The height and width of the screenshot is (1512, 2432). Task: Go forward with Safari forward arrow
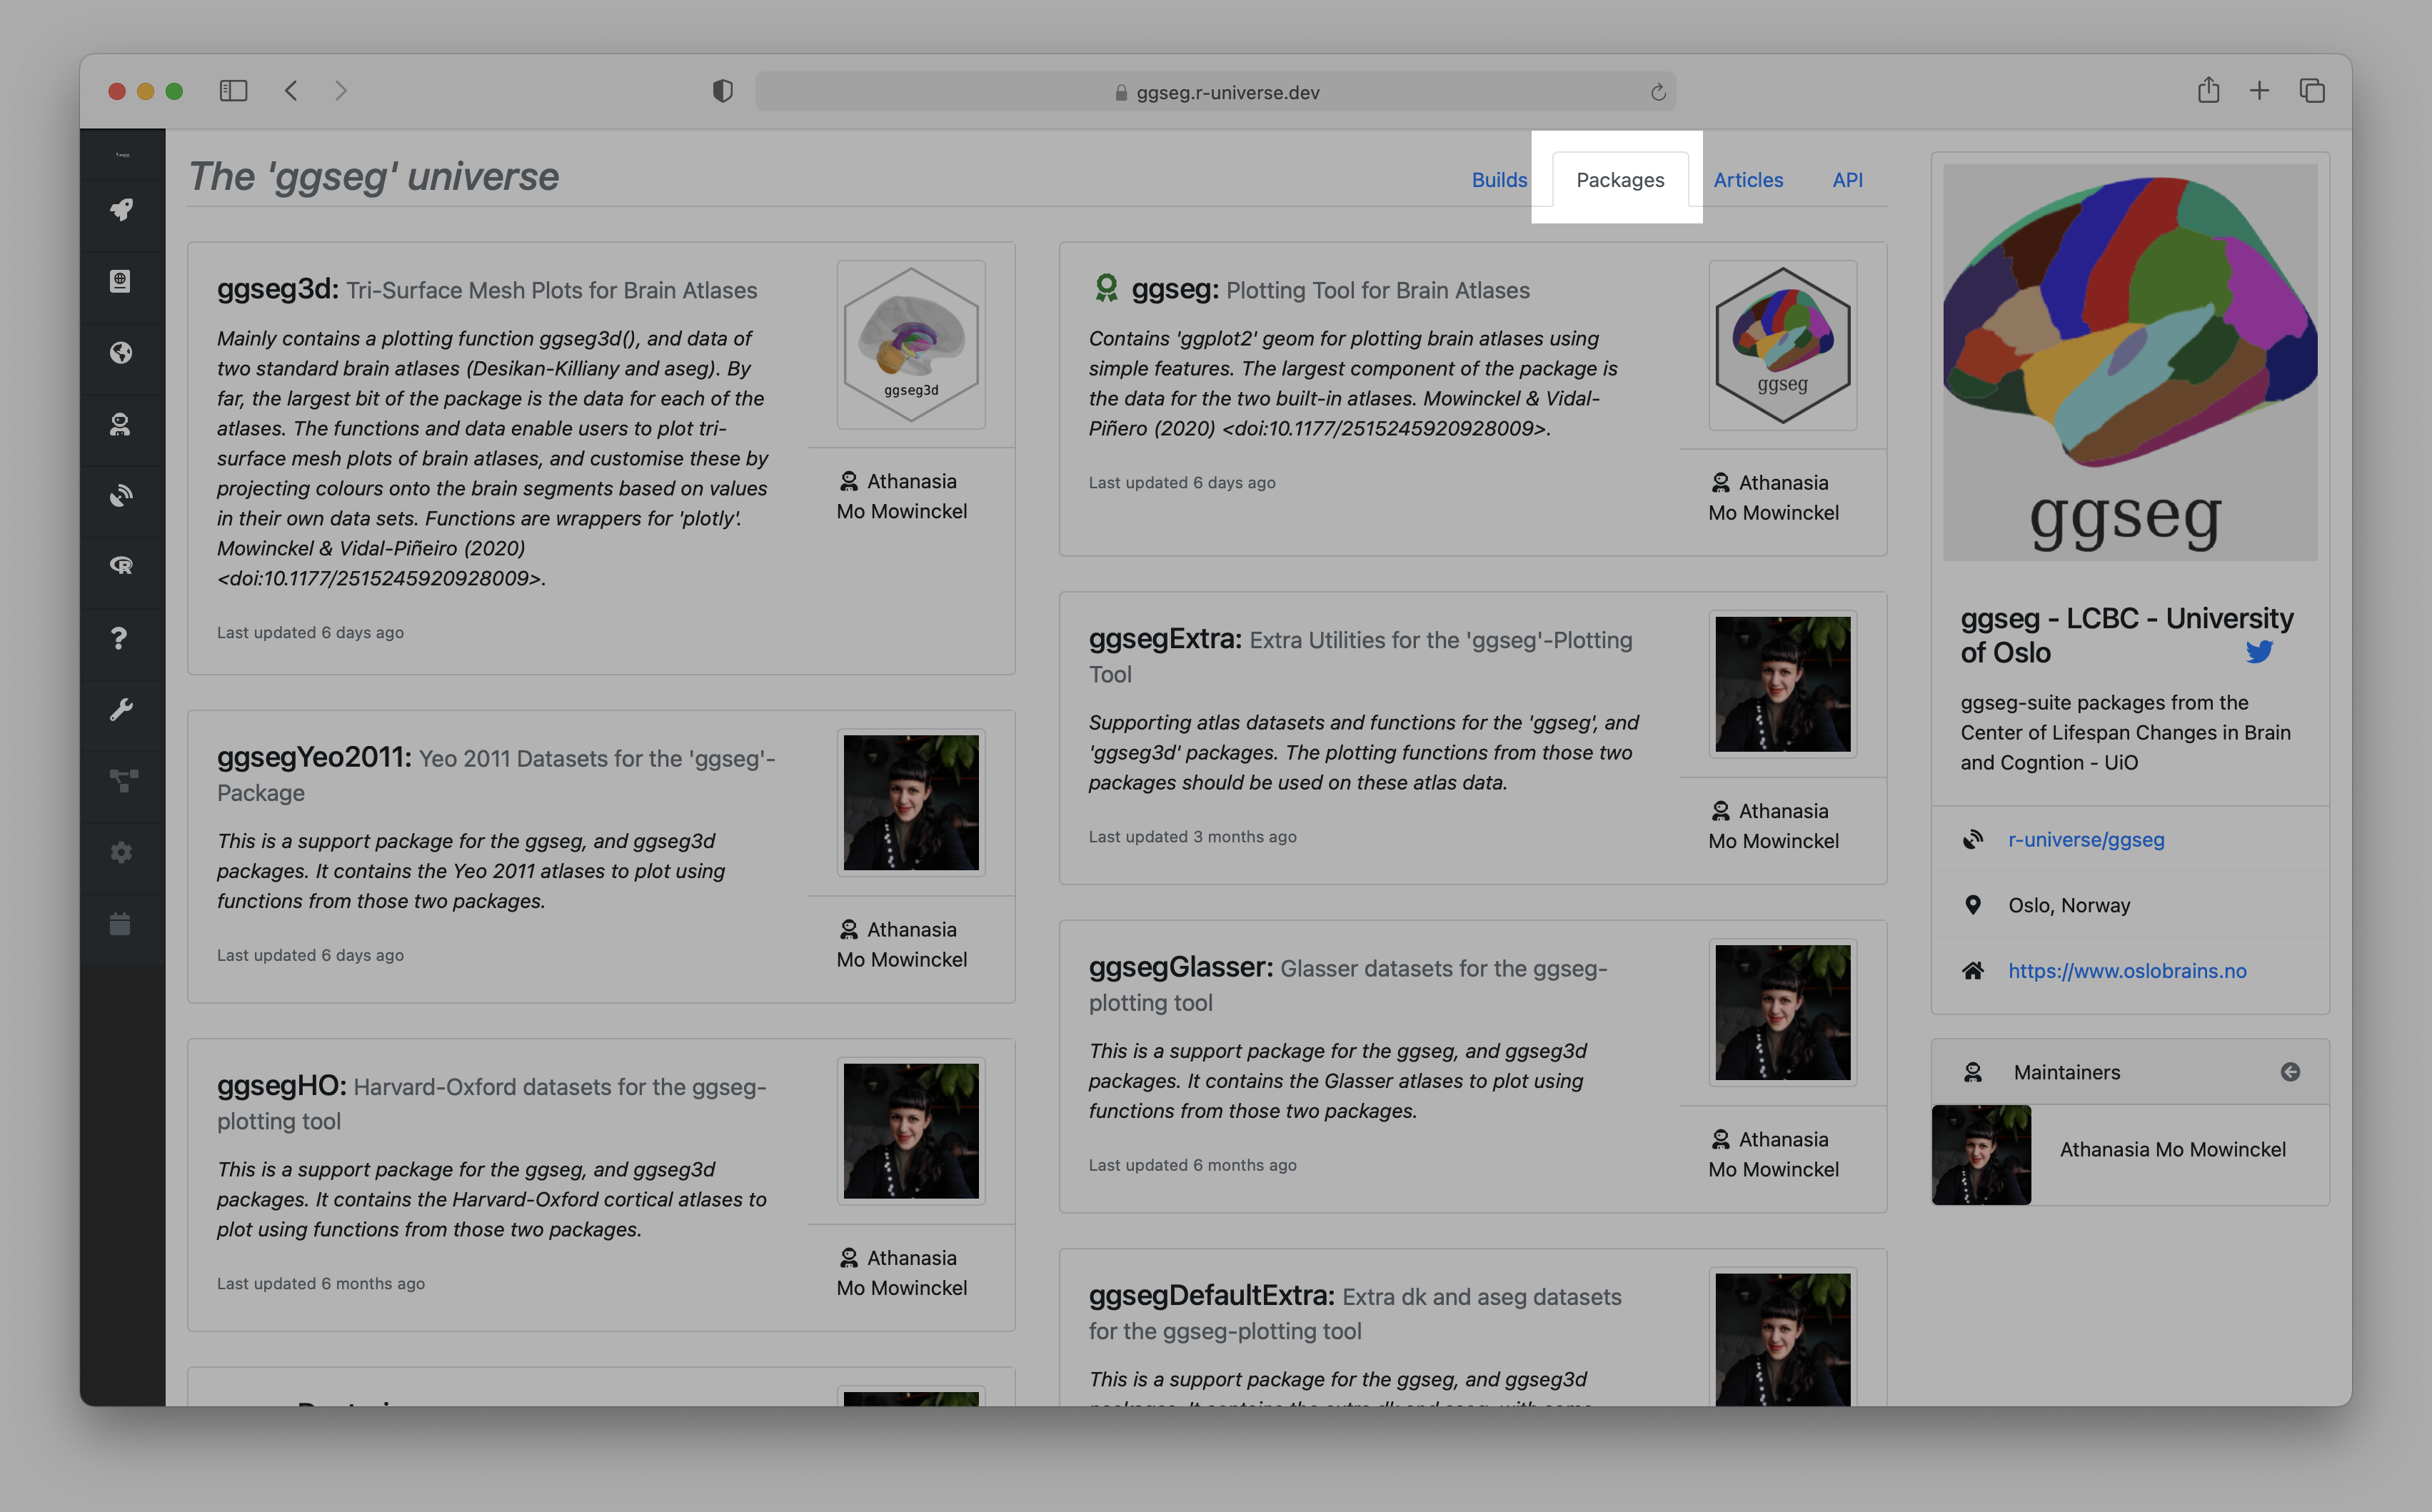click(341, 91)
